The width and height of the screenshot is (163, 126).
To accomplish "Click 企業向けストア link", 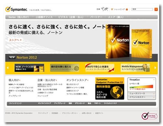I will click(x=72, y=91).
